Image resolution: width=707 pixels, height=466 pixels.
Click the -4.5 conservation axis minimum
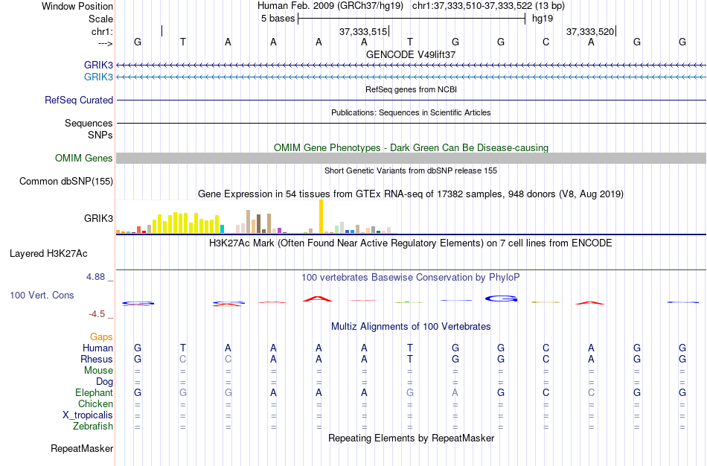pos(97,314)
